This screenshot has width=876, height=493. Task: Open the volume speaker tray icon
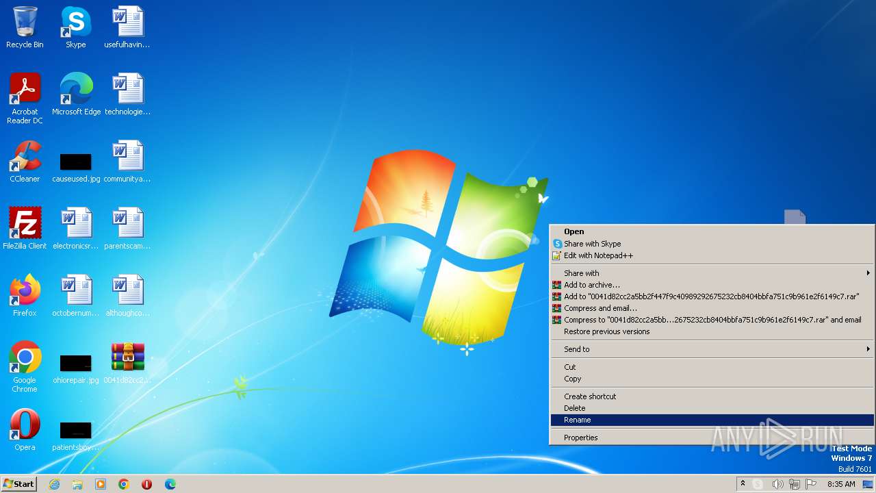click(777, 484)
